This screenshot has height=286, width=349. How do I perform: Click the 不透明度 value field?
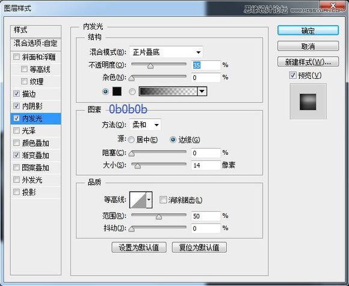pos(206,65)
